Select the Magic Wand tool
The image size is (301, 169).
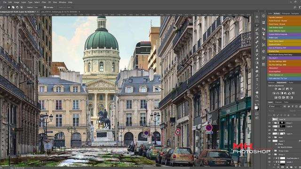pos(257,29)
